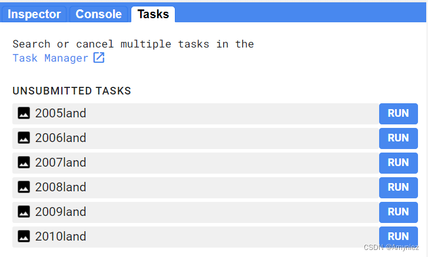Open the Task Manager link

(51, 58)
